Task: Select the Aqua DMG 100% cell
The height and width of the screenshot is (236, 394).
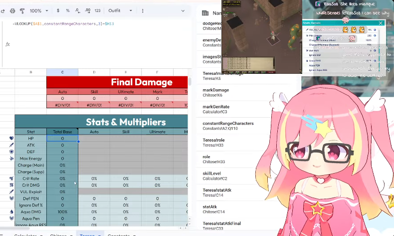Action: pyautogui.click(x=62, y=212)
